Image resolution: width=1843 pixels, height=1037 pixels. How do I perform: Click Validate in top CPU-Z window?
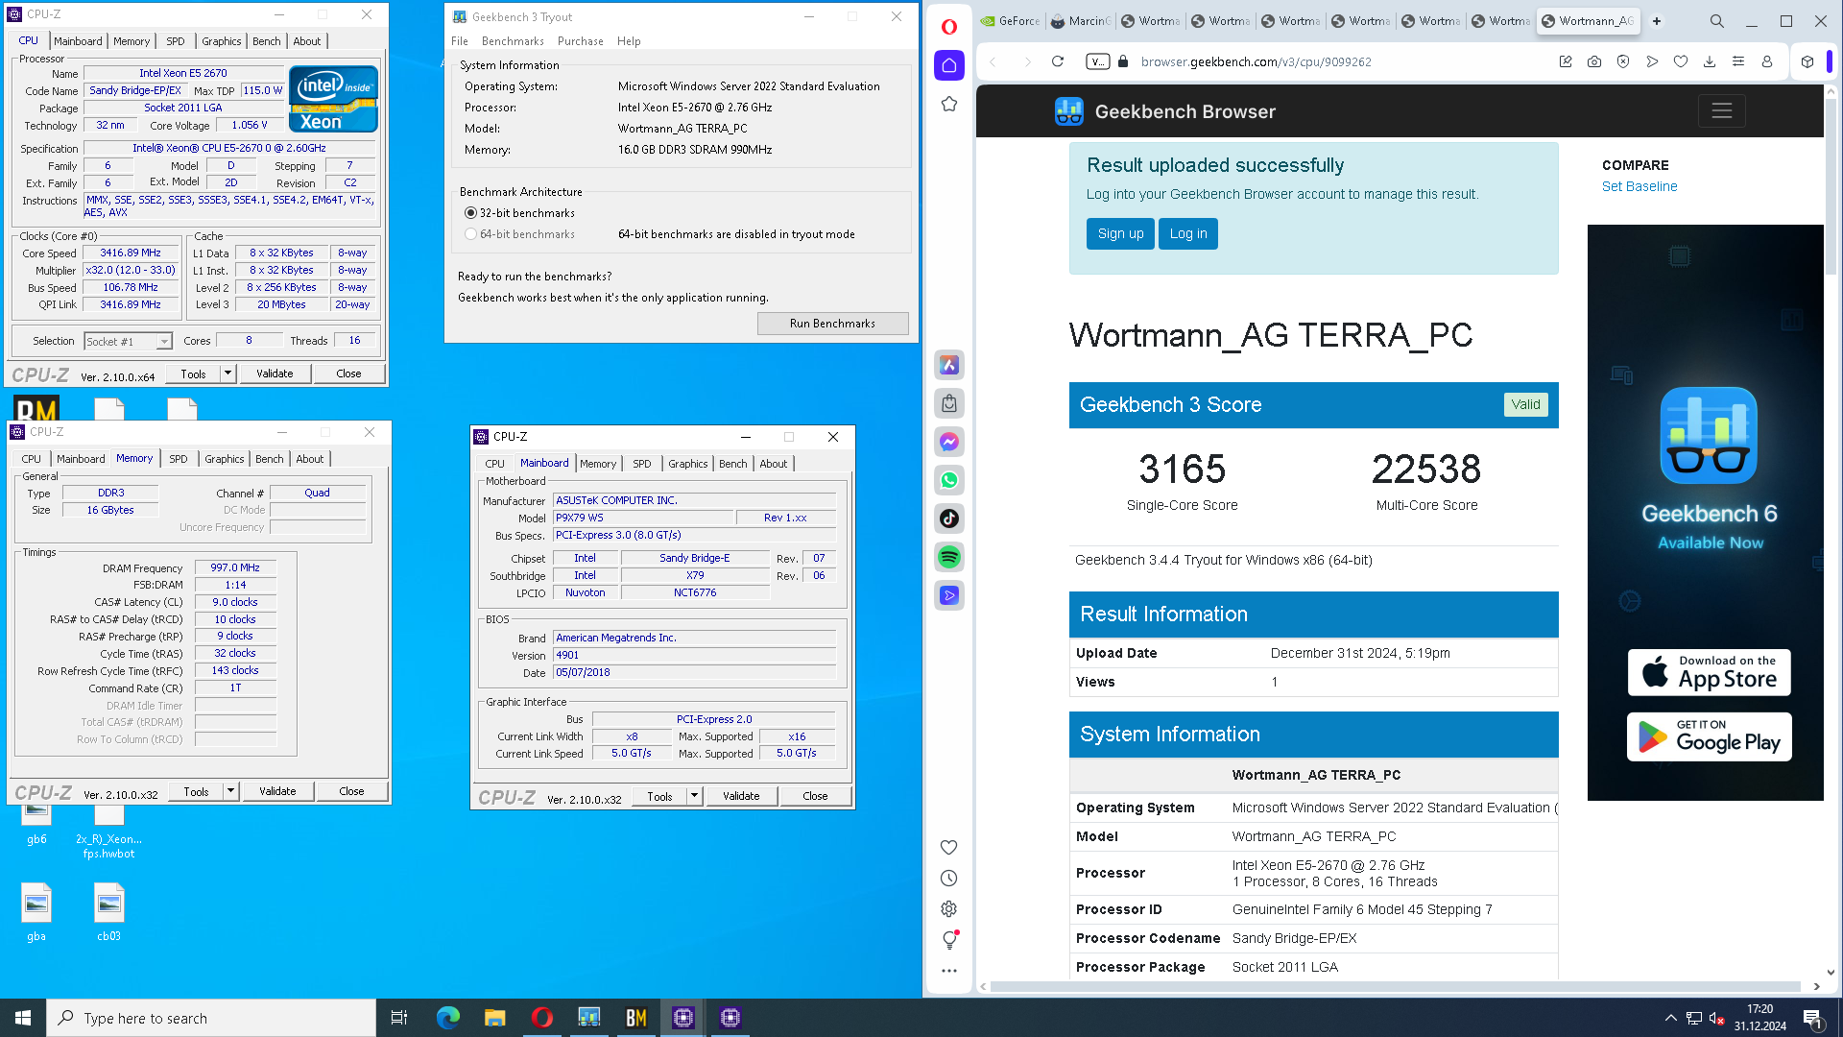tap(275, 374)
